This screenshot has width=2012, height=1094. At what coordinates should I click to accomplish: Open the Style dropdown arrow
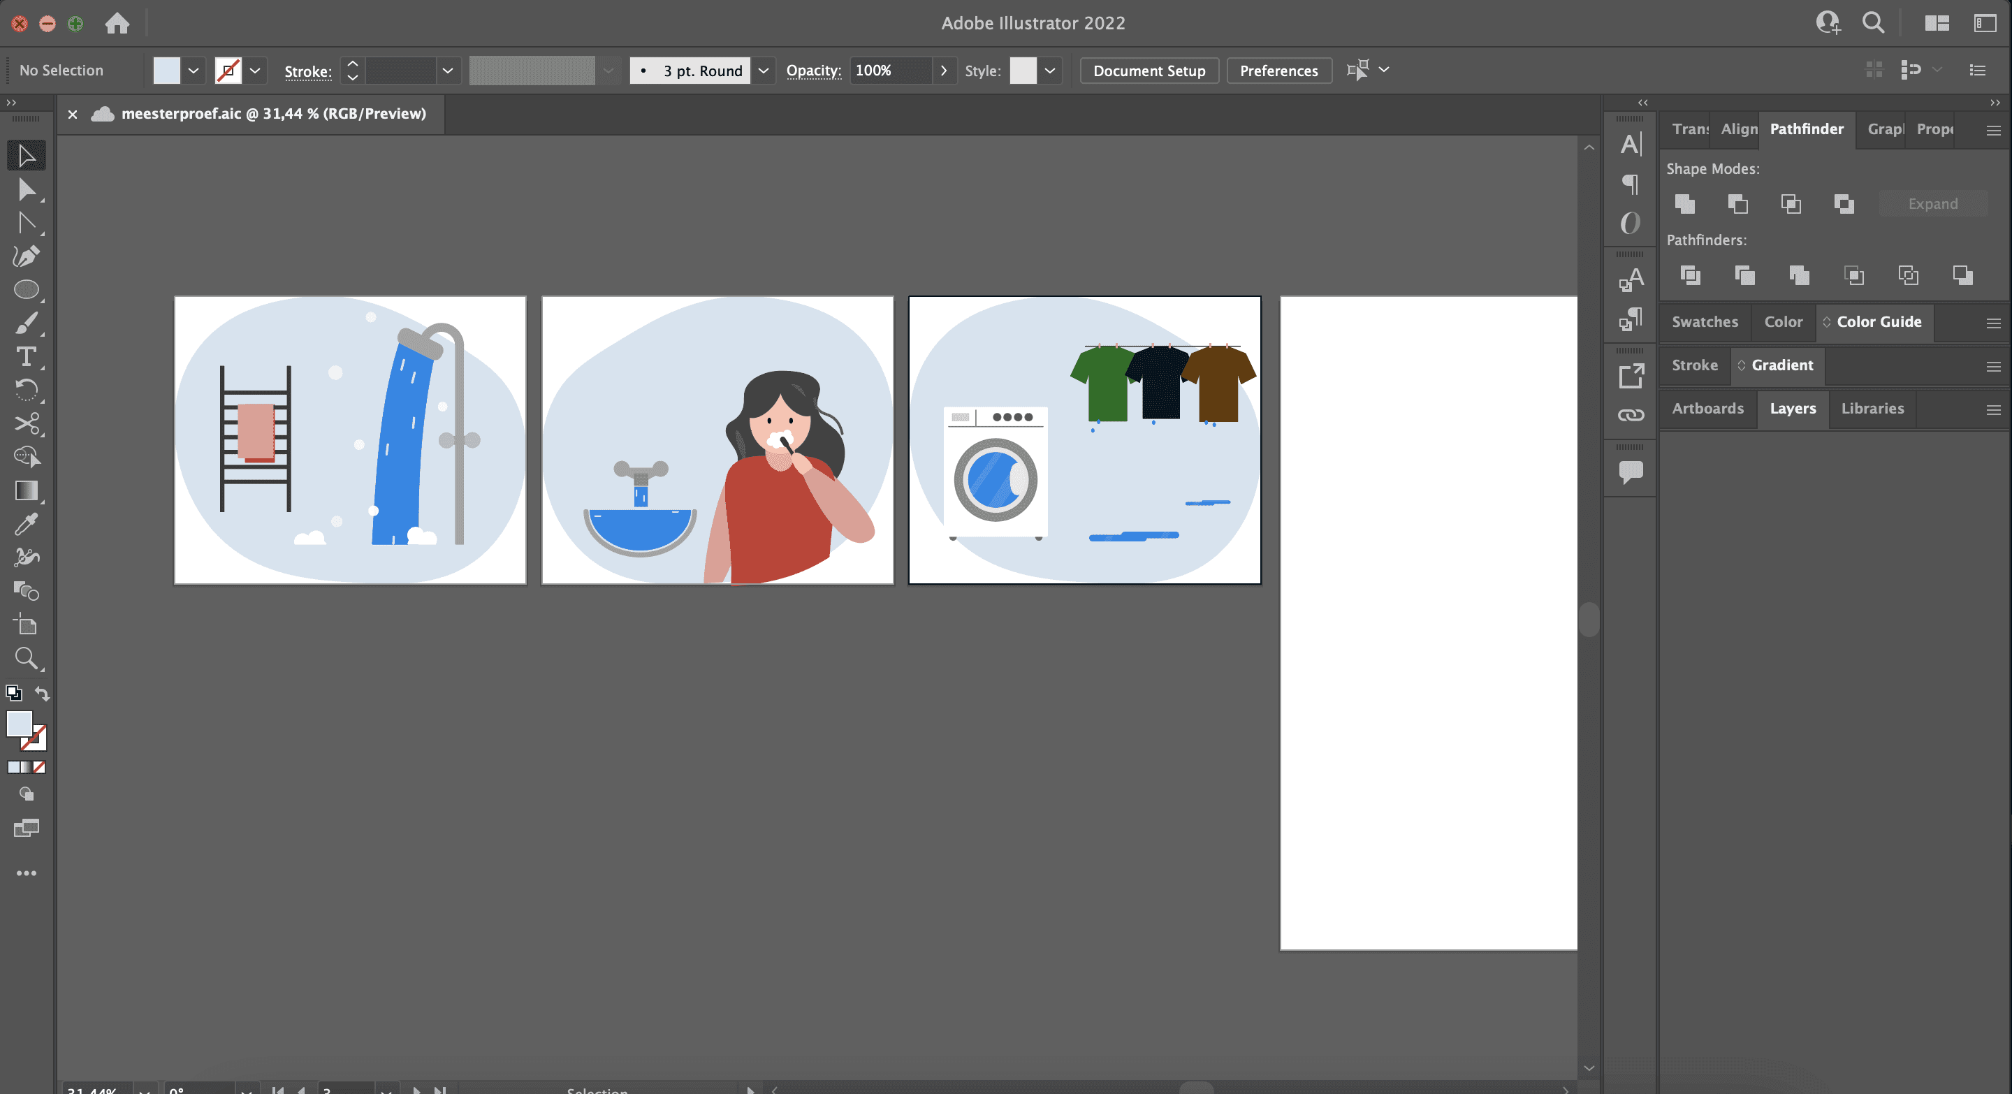1050,71
